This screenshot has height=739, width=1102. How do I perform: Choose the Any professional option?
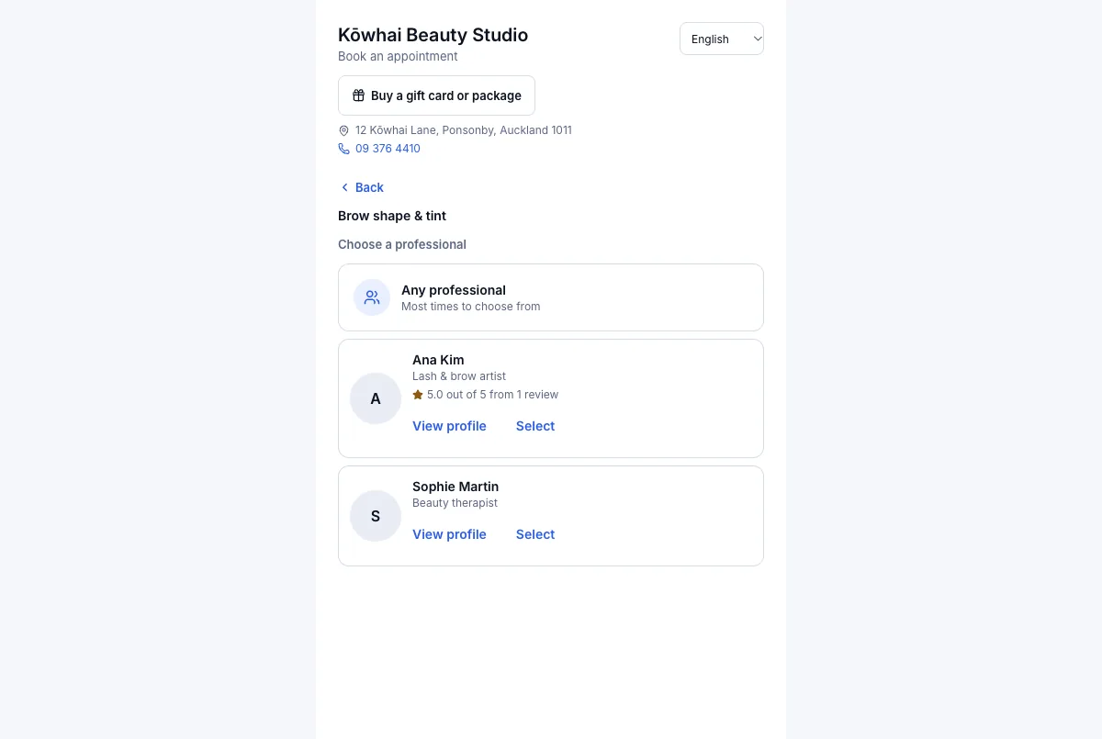(x=551, y=297)
